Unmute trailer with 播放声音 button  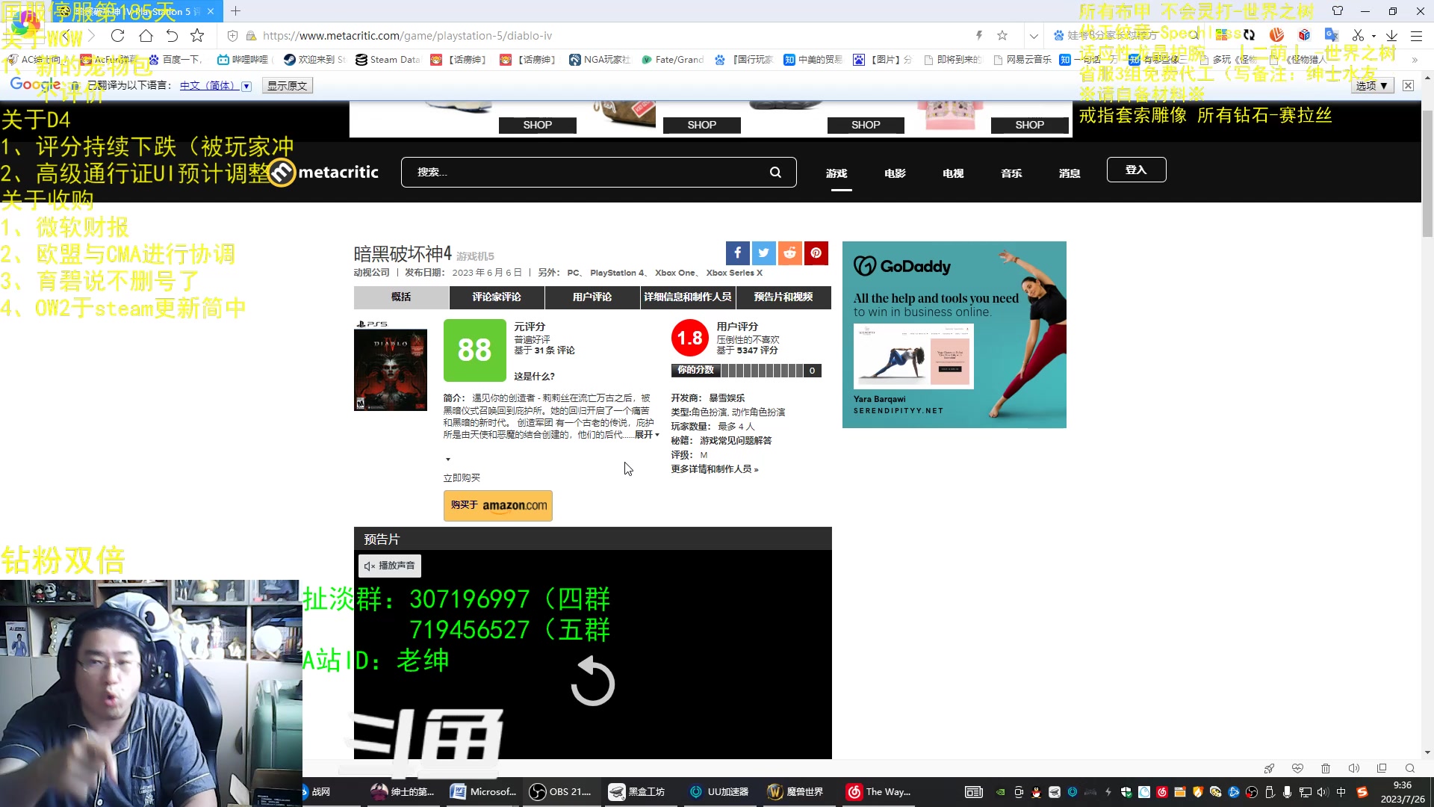(x=390, y=566)
